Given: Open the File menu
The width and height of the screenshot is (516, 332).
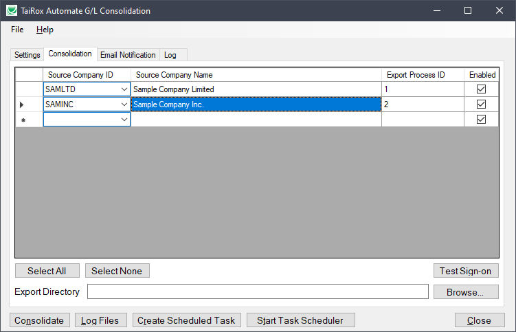Looking at the screenshot, I should point(17,30).
